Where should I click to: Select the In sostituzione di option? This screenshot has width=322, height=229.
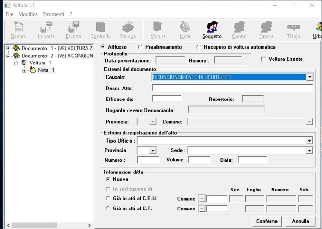point(108,189)
